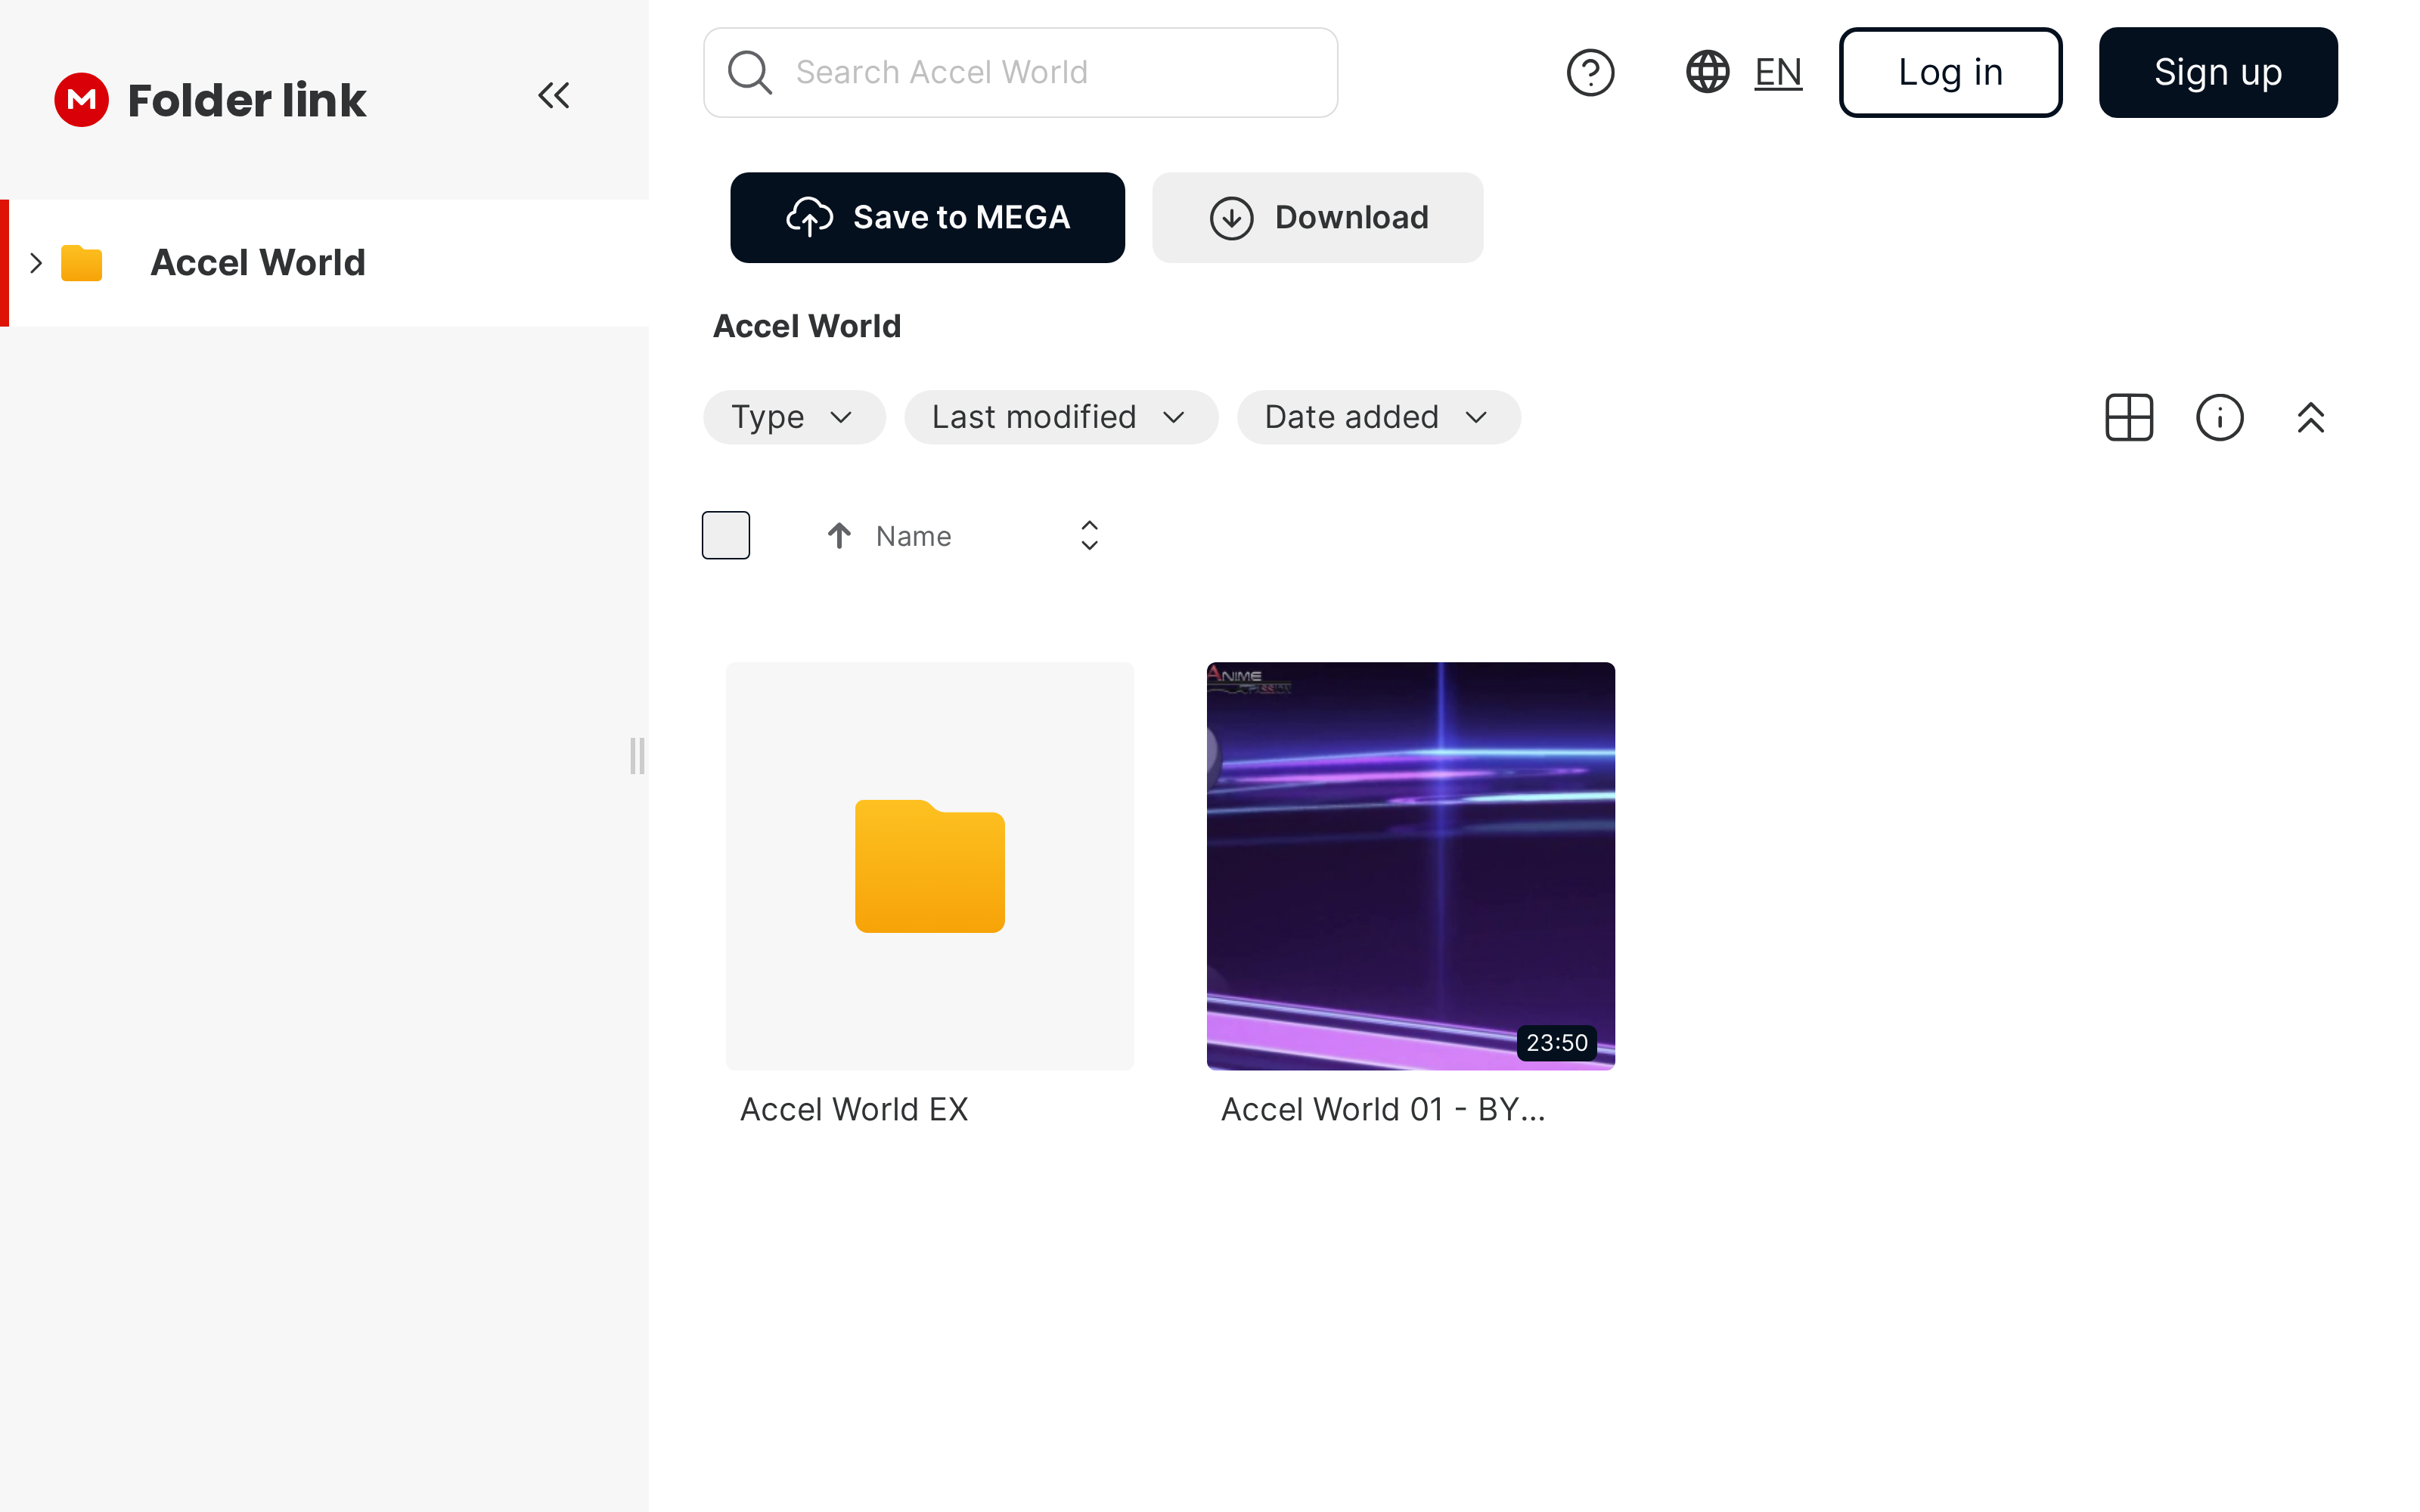
Task: Click the Download button
Action: coord(1317,217)
